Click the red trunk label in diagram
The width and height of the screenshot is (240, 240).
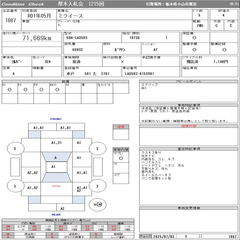pyautogui.click(x=56, y=186)
